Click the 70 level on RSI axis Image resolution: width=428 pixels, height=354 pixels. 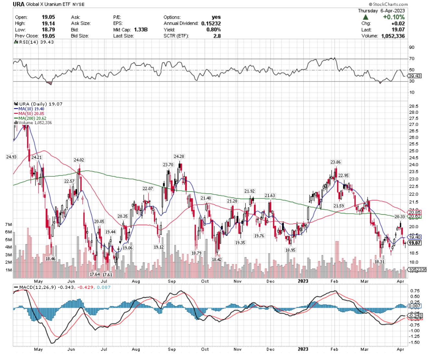tap(412, 59)
